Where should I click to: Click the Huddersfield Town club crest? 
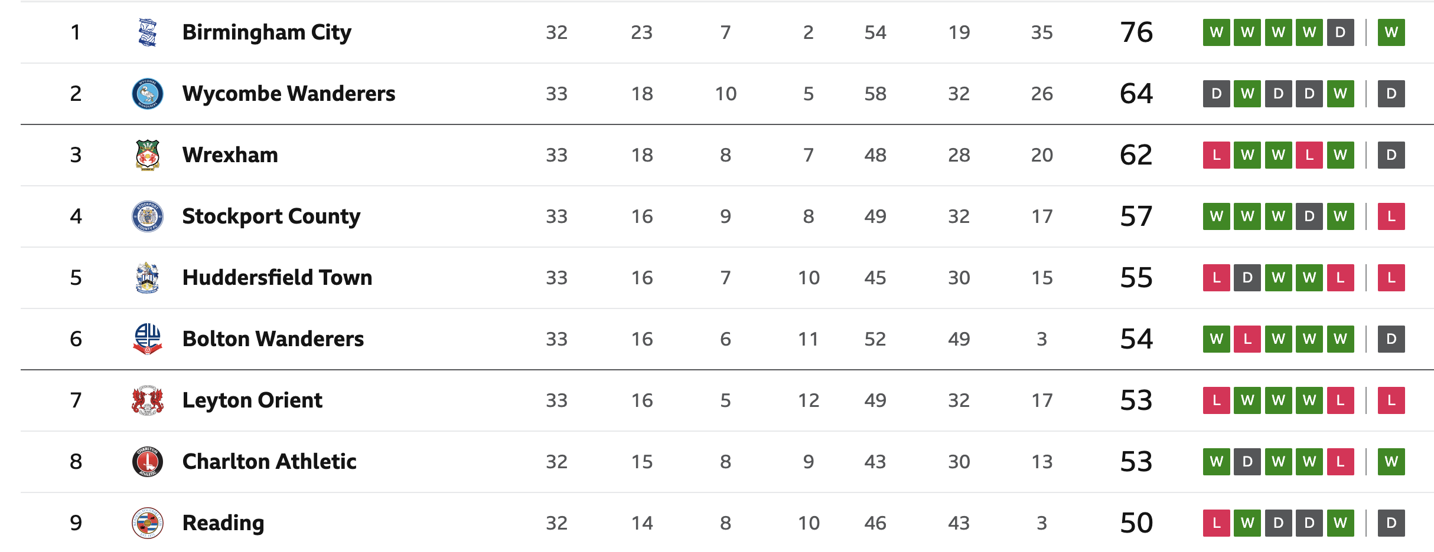[x=147, y=278]
